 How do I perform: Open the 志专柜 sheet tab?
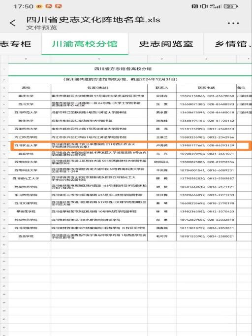pos(15,44)
